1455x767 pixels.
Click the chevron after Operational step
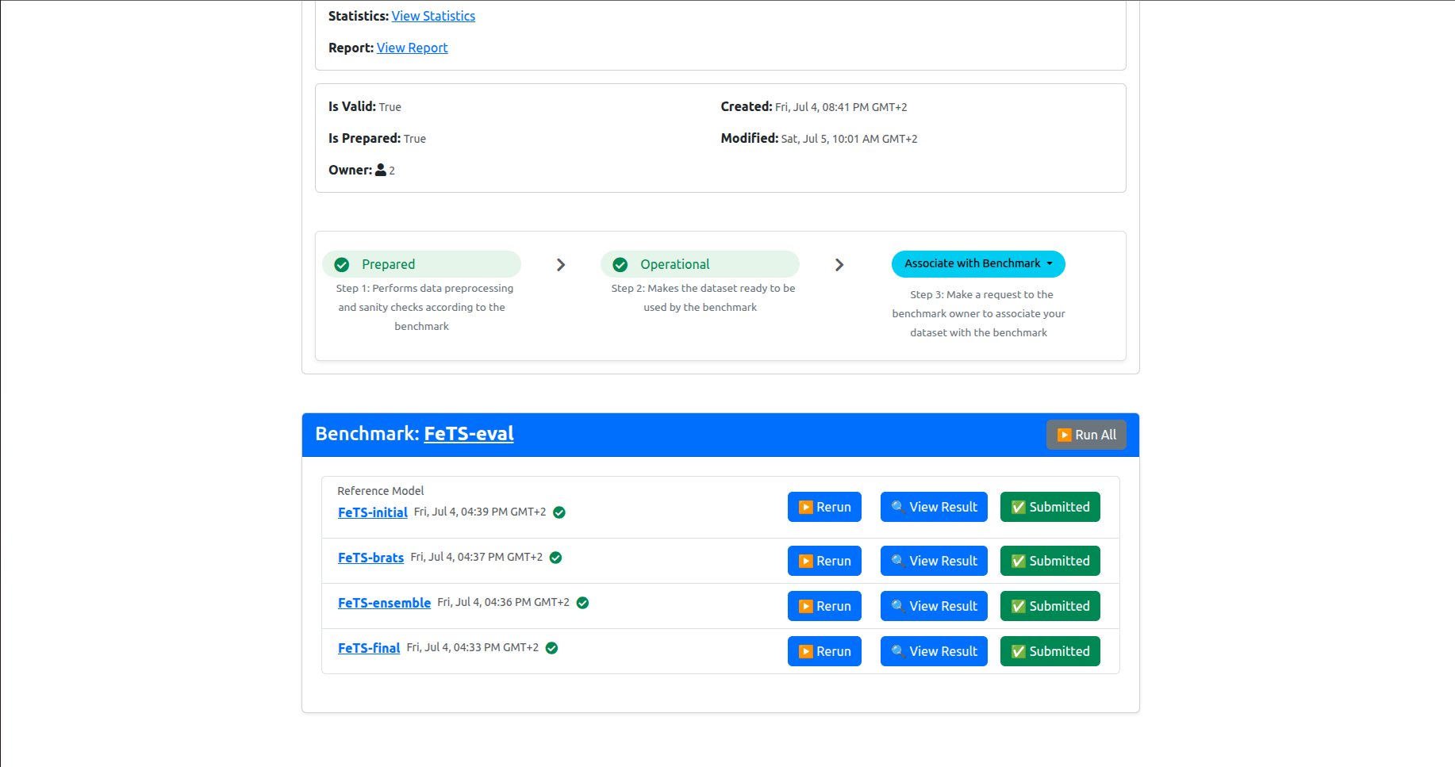coord(839,265)
